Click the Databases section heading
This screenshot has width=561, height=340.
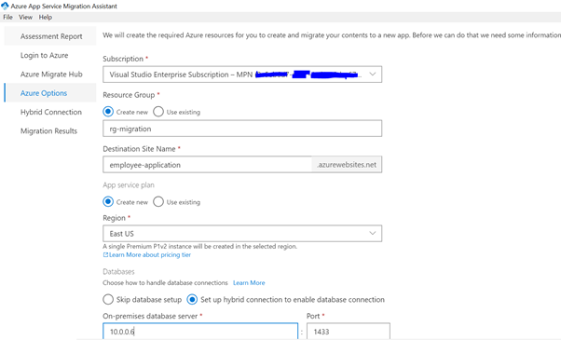[118, 272]
